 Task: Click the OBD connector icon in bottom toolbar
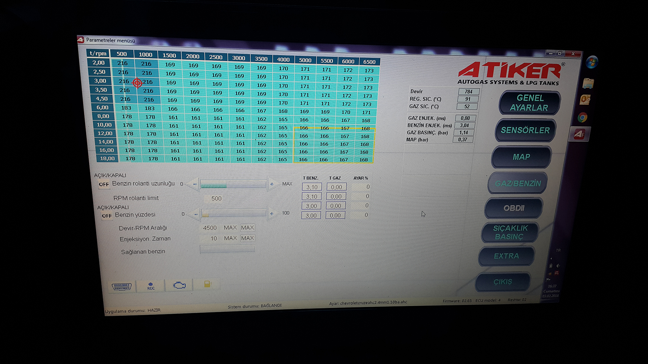(122, 286)
